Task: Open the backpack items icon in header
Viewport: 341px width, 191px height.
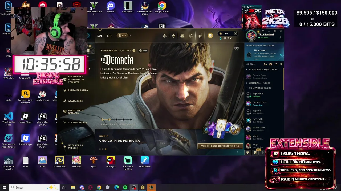Action: pyautogui.click(x=182, y=36)
